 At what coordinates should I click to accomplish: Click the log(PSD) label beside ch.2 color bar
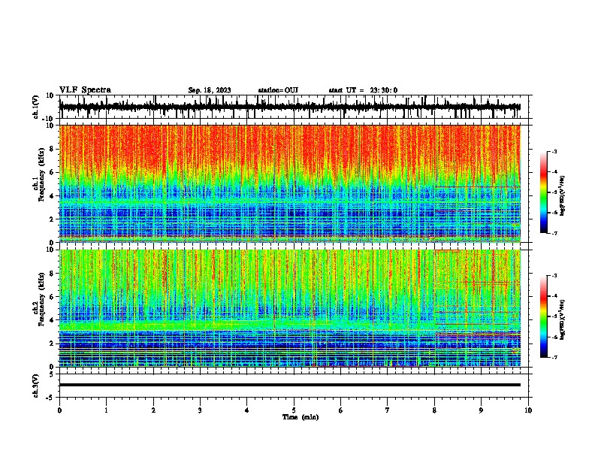[x=563, y=319]
